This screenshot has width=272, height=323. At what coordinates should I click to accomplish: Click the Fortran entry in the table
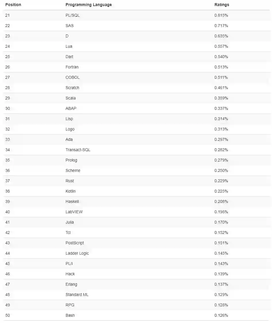pyautogui.click(x=72, y=67)
